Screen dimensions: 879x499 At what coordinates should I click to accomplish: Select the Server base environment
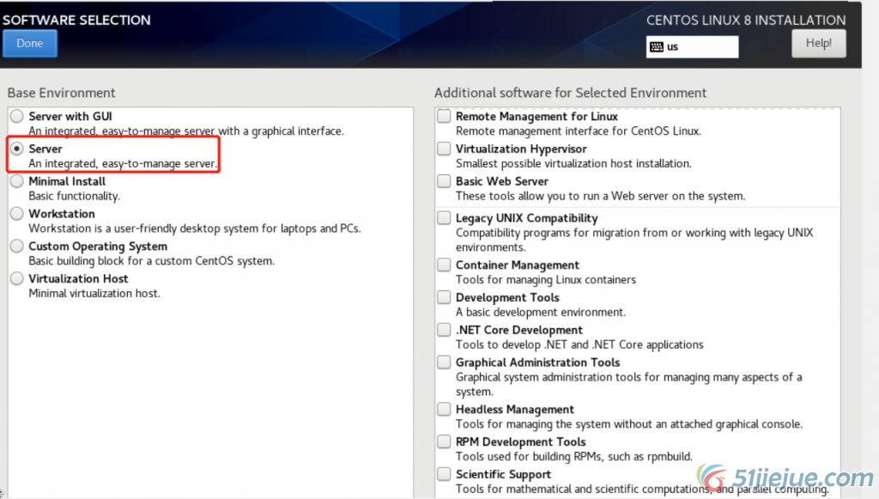point(17,149)
